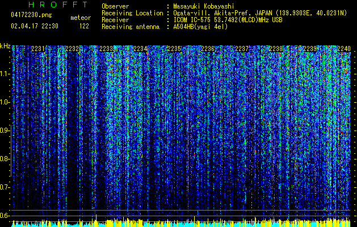Click the 0.7 kHz axis tick label

point(5,187)
